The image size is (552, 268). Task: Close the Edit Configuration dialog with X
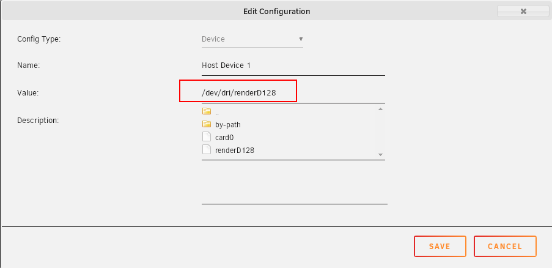pos(523,11)
